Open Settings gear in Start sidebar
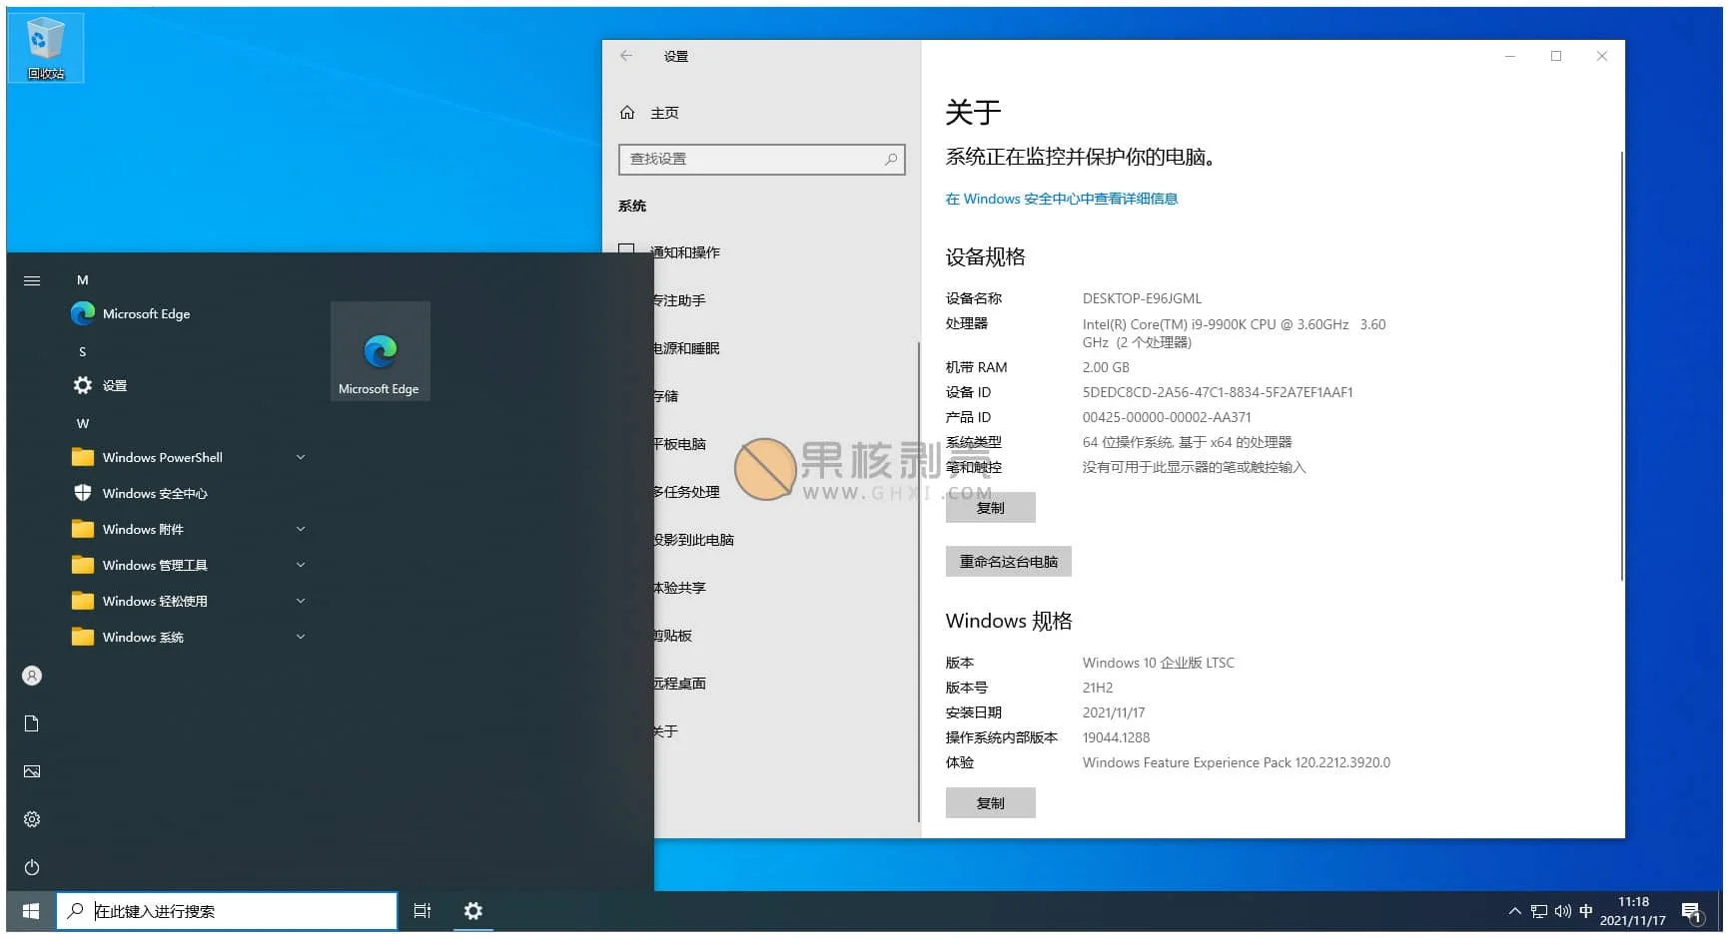 click(x=32, y=819)
